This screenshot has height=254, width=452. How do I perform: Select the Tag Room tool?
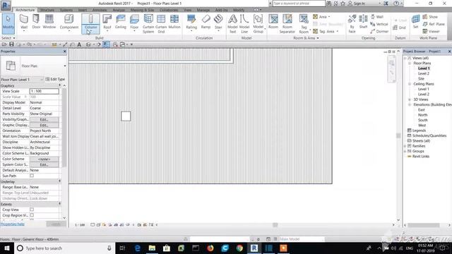click(304, 23)
